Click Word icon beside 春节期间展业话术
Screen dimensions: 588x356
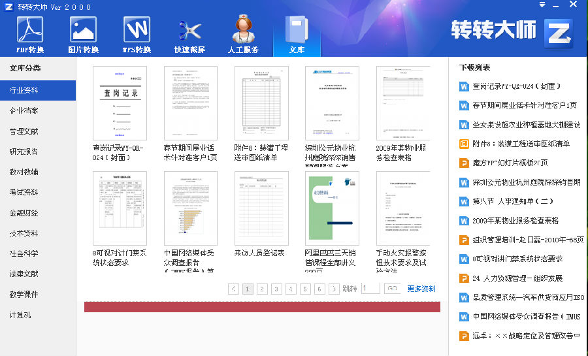[x=464, y=106]
